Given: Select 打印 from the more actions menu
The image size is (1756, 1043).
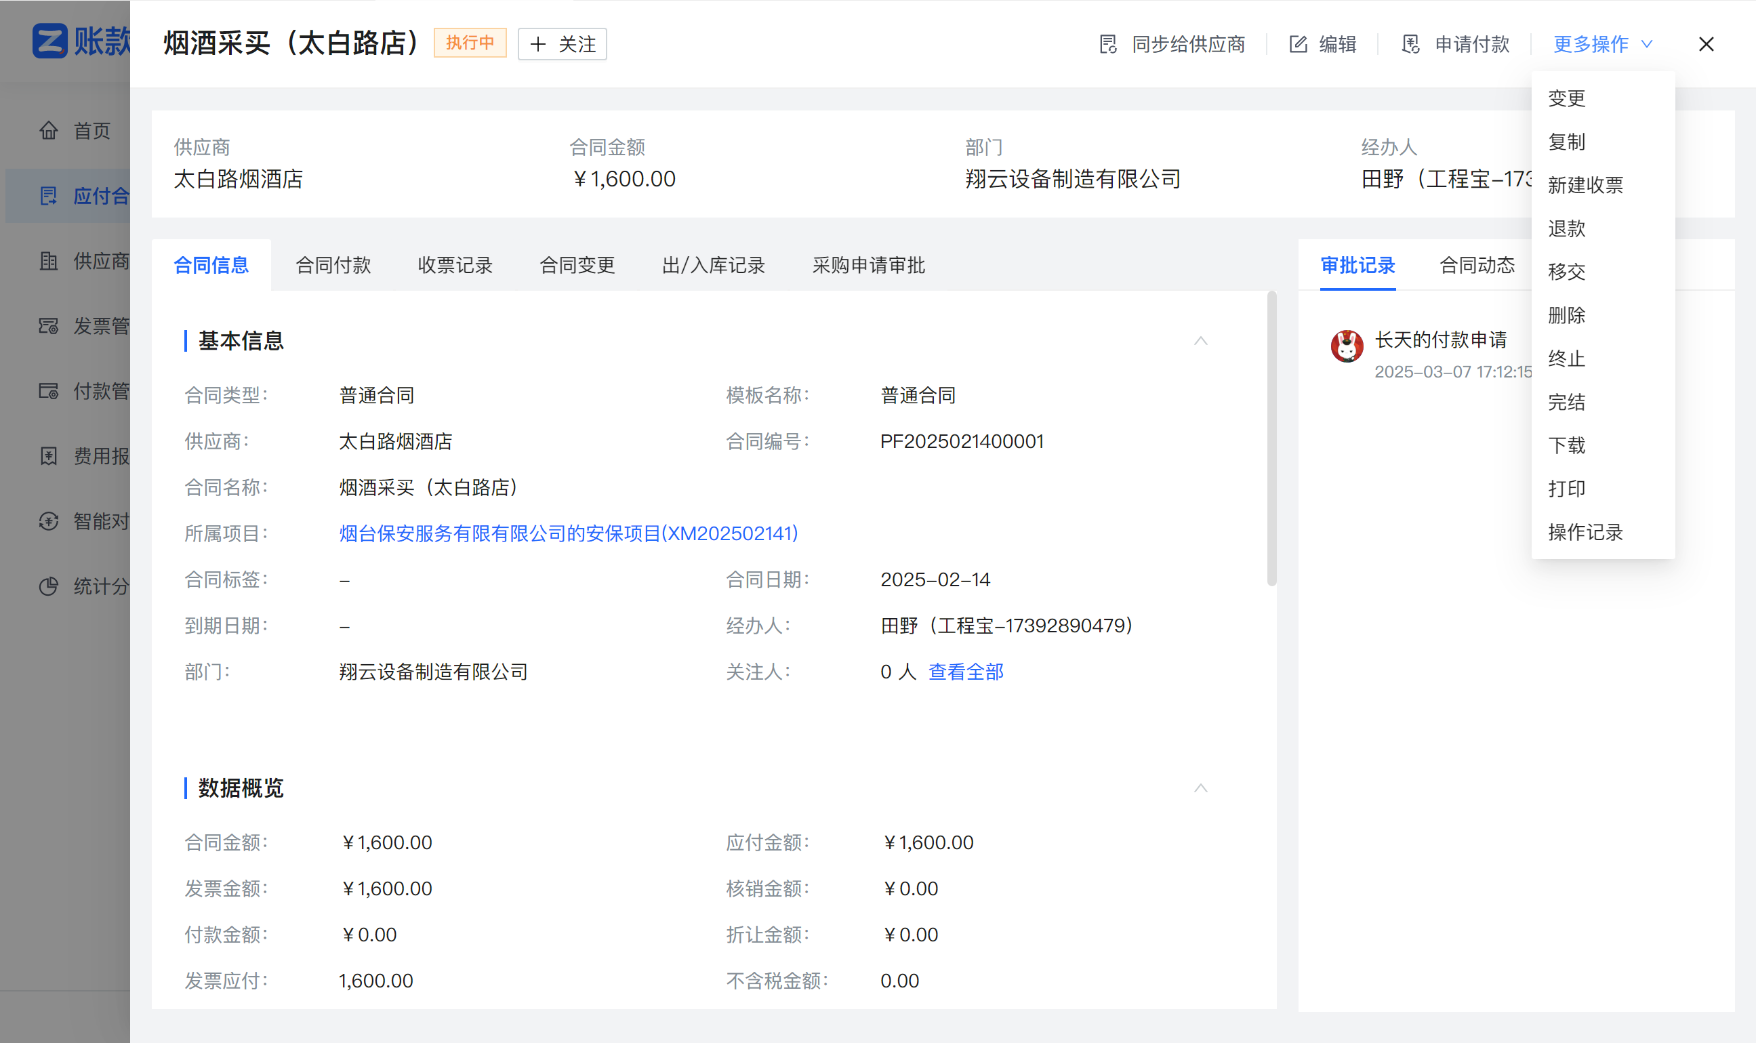Looking at the screenshot, I should (1566, 489).
